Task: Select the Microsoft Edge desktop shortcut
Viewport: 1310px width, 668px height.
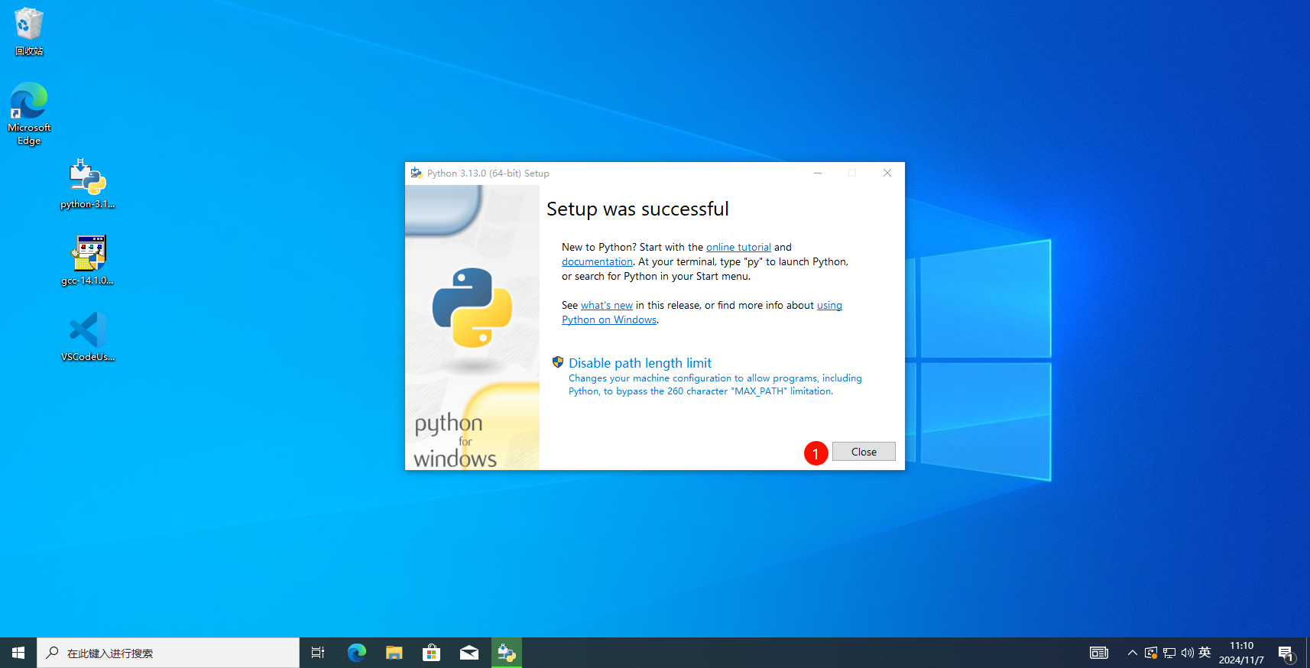Action: (x=29, y=112)
